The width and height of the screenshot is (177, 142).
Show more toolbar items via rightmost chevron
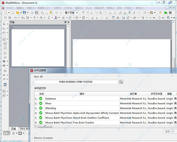coord(174,18)
